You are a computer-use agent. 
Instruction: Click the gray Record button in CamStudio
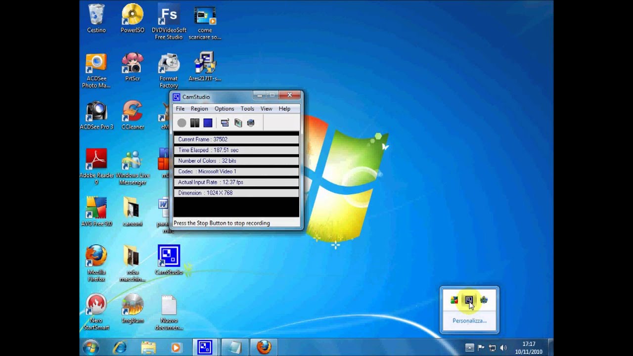[x=182, y=123]
